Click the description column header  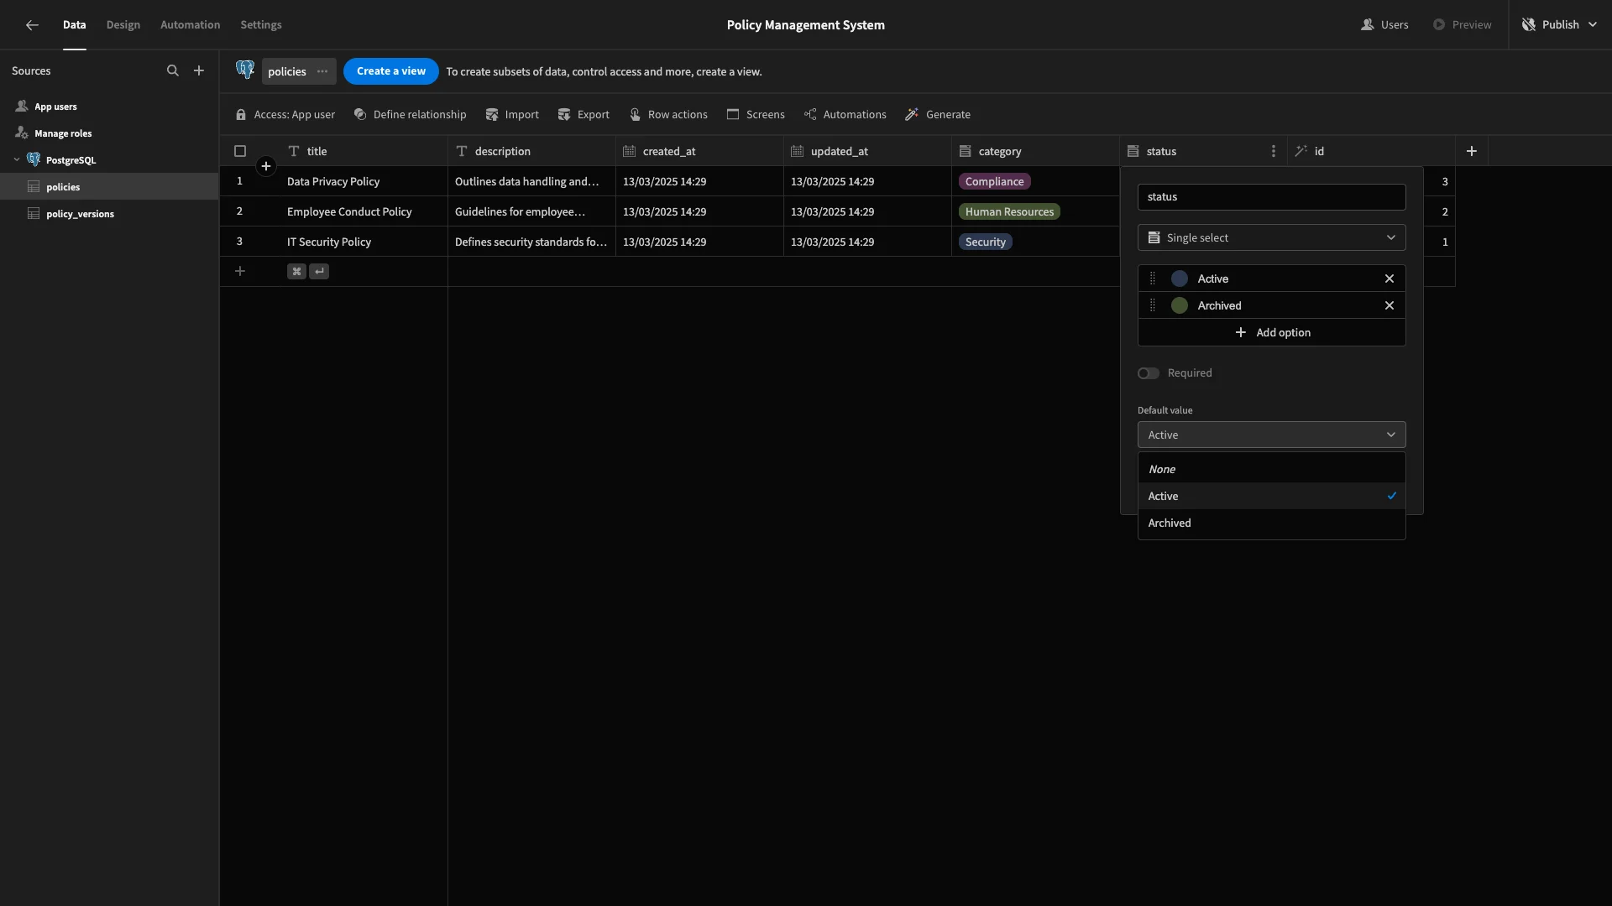coord(531,151)
